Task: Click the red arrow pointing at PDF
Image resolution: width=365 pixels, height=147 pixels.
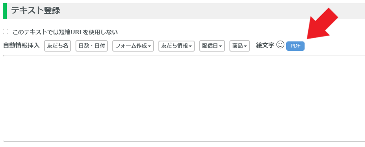Action: [323, 24]
